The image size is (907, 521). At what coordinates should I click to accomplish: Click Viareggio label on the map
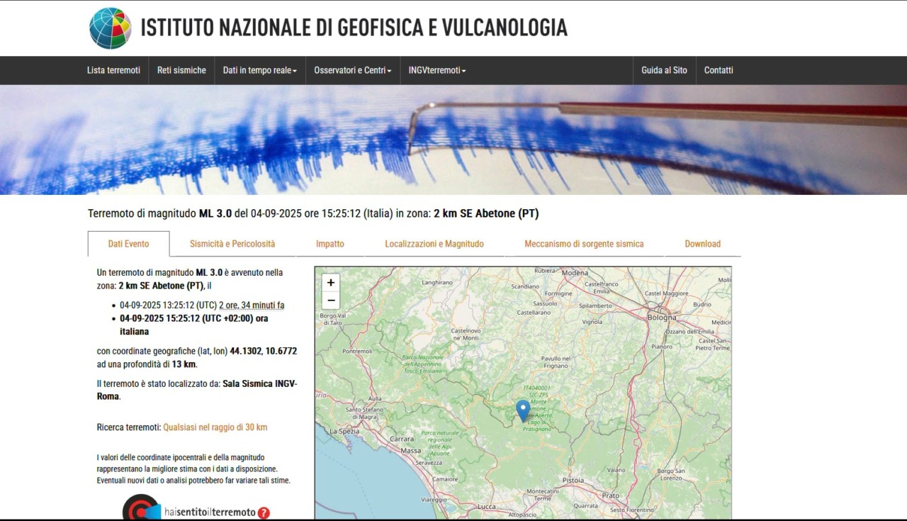pos(434,500)
